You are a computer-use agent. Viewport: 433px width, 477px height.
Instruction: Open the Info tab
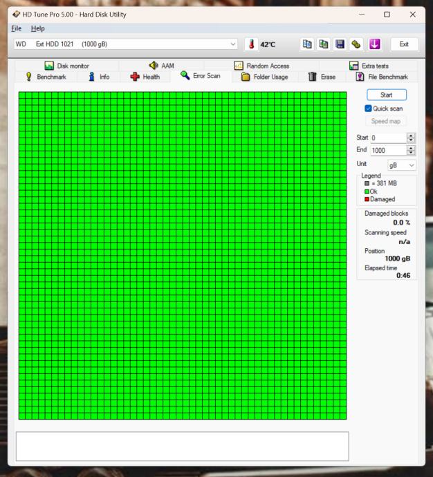pos(99,77)
